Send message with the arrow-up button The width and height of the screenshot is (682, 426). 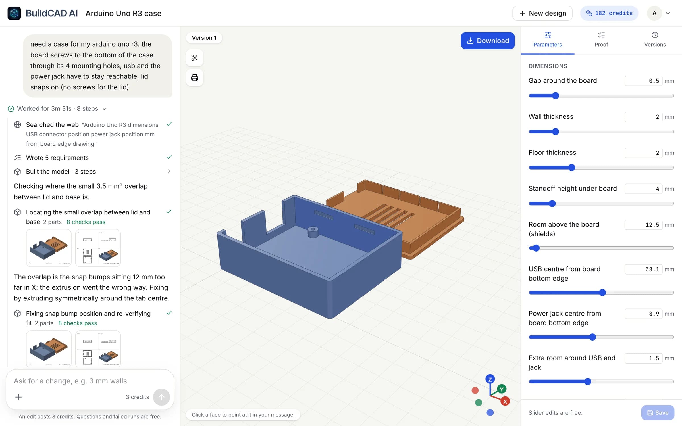click(161, 397)
